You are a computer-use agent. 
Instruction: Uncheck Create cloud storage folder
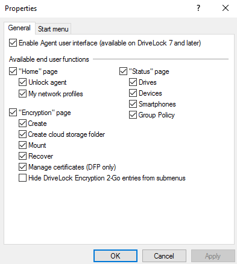[22, 134]
